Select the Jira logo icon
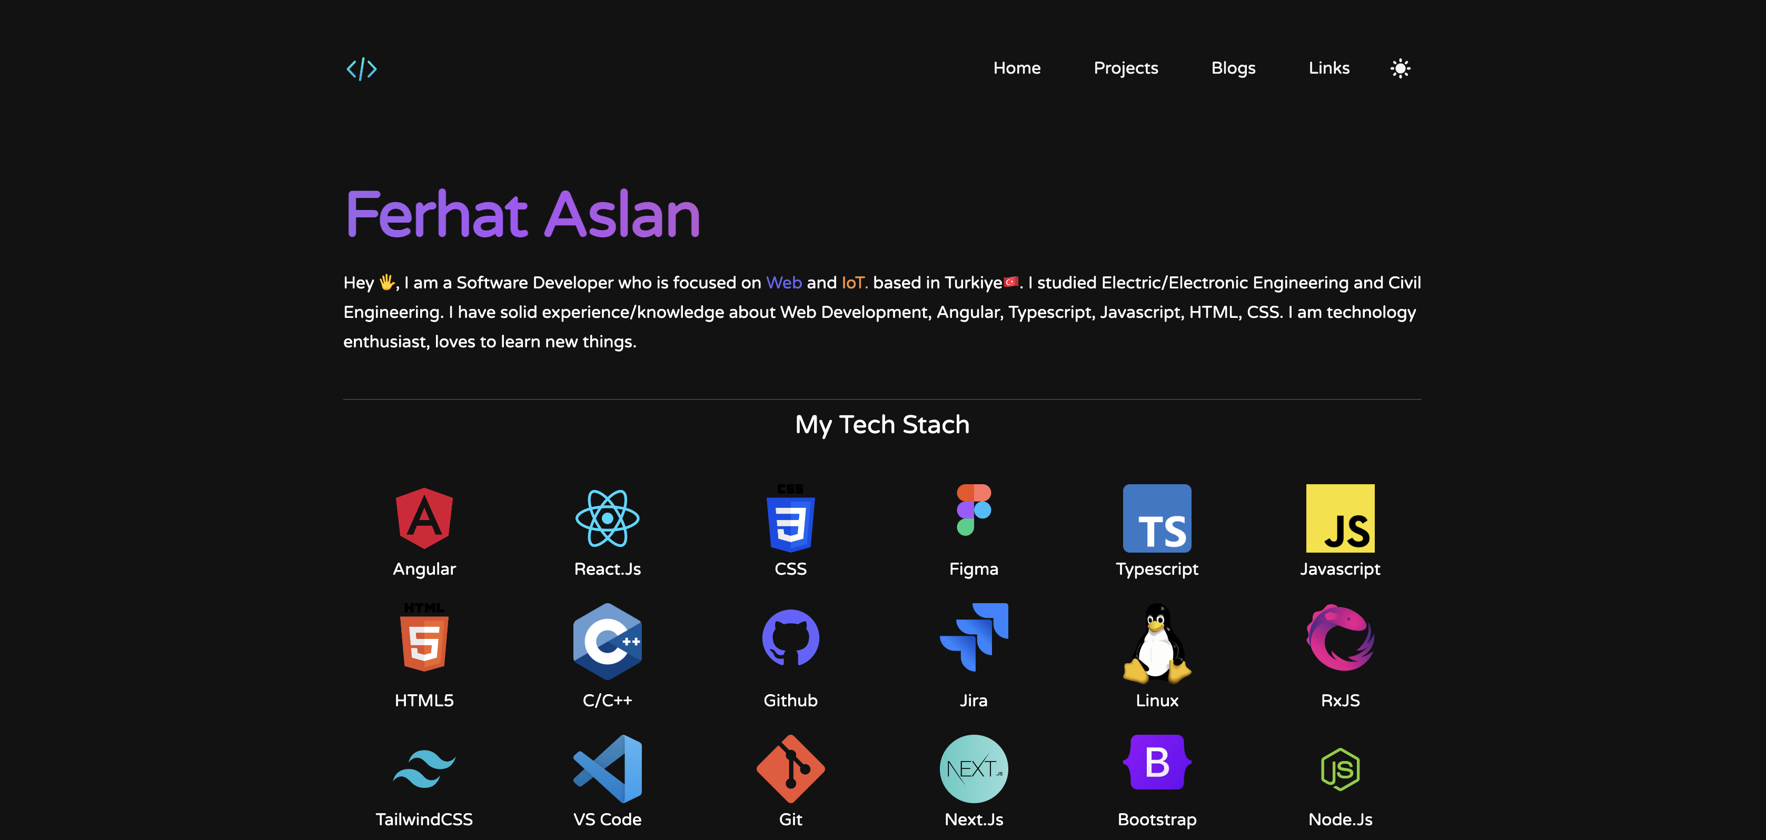The image size is (1766, 840). click(x=974, y=637)
